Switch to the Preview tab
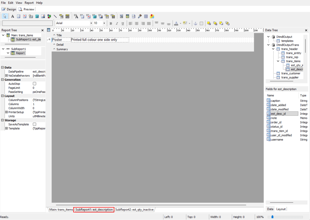This screenshot has width=310, height=220. pos(27,9)
